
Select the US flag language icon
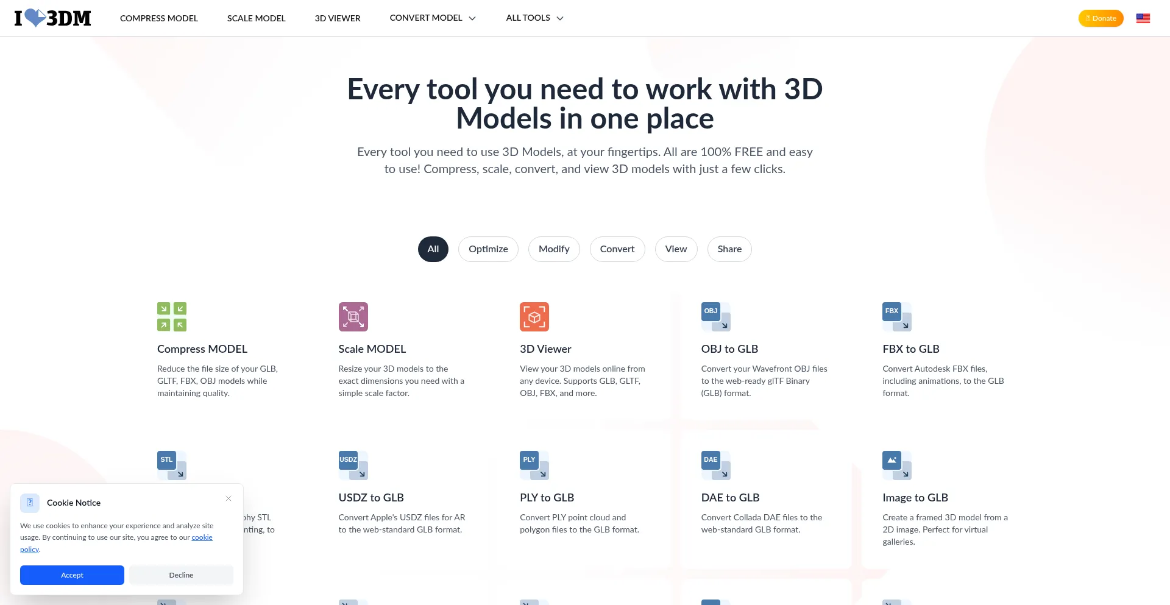1143,18
